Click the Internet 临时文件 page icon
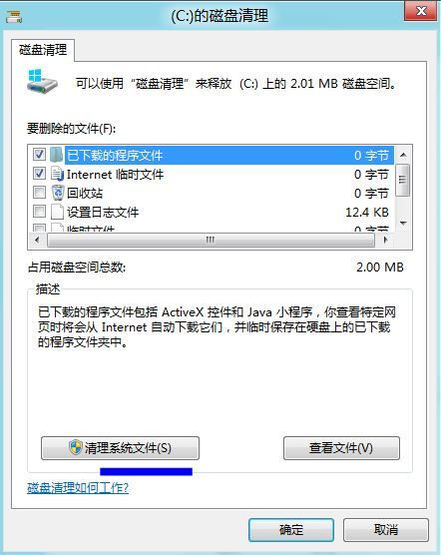 [x=57, y=174]
